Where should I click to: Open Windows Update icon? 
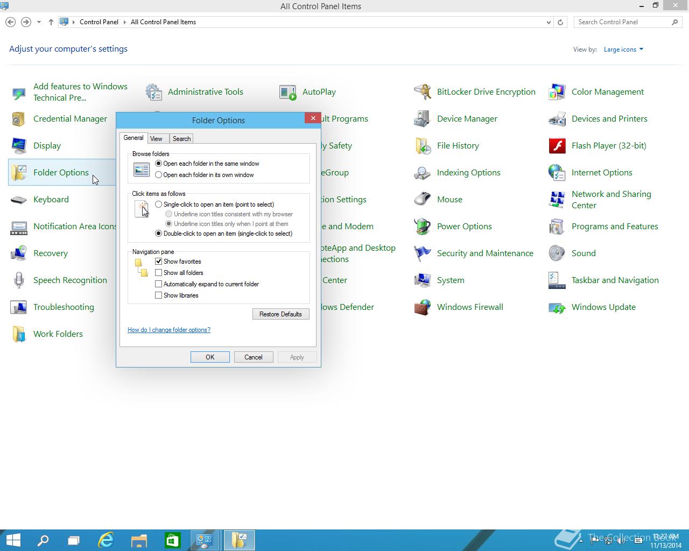click(x=557, y=307)
